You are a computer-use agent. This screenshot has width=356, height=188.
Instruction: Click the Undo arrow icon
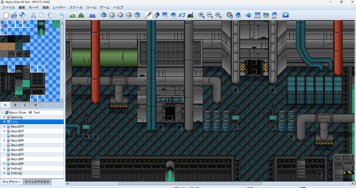62,15
